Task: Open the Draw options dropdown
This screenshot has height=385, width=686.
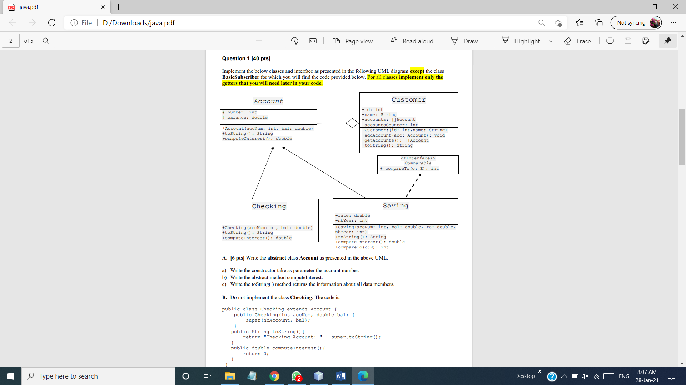Action: [489, 41]
